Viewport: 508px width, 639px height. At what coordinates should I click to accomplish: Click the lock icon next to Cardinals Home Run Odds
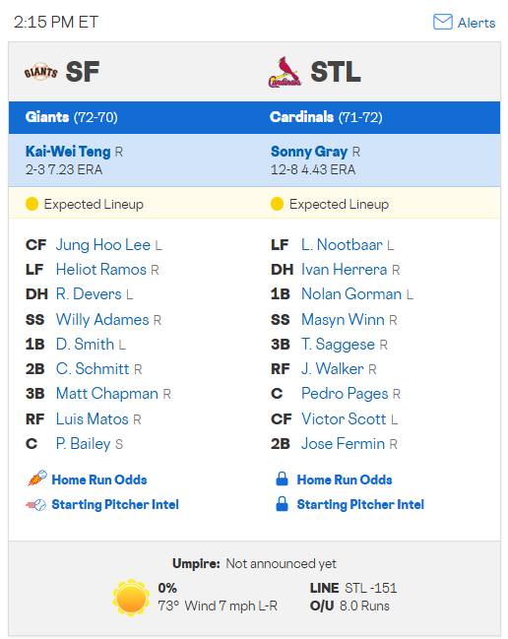pyautogui.click(x=282, y=479)
